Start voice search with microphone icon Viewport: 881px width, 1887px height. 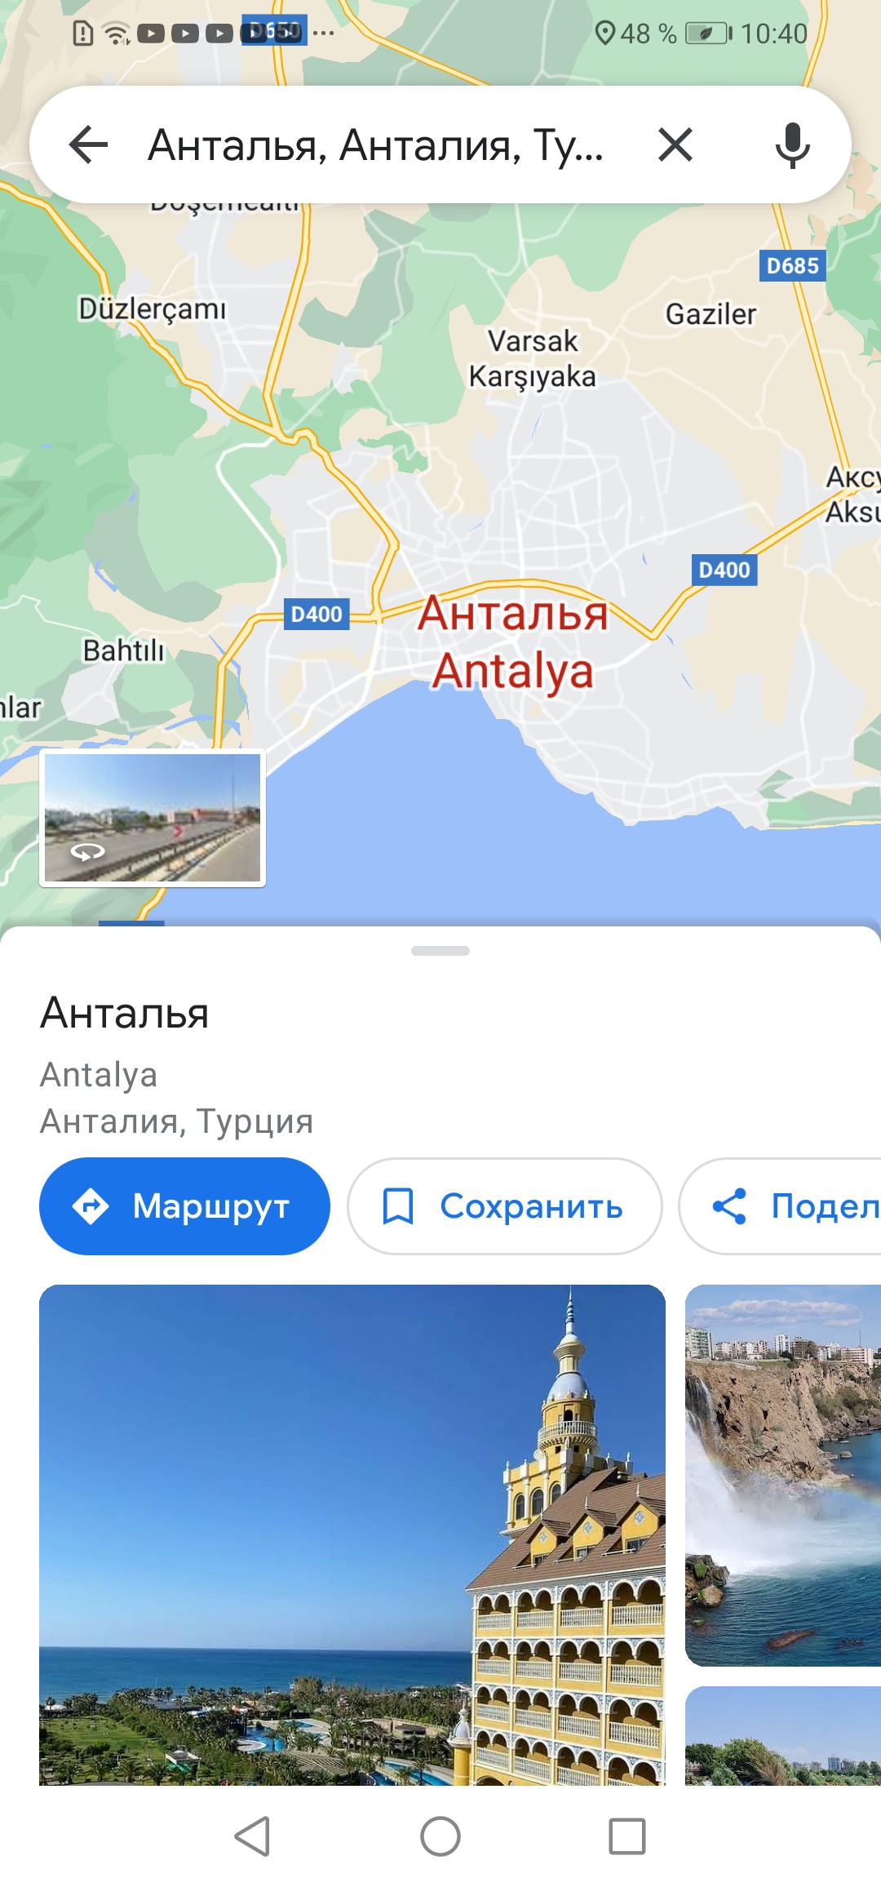pyautogui.click(x=792, y=145)
